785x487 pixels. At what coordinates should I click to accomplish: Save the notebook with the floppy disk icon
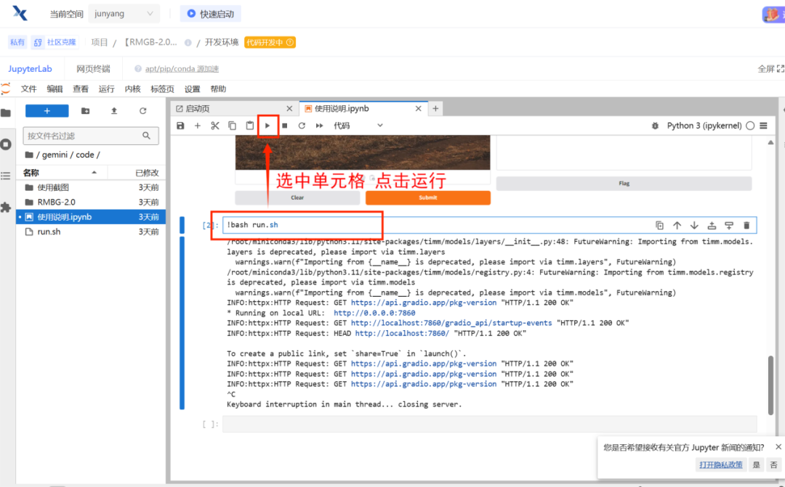pos(180,126)
